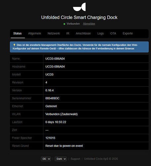Switch to the OTA tab

point(113,34)
